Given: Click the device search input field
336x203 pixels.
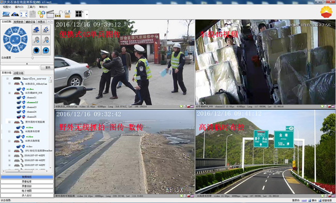Looking at the screenshot, I should (x=20, y=68).
